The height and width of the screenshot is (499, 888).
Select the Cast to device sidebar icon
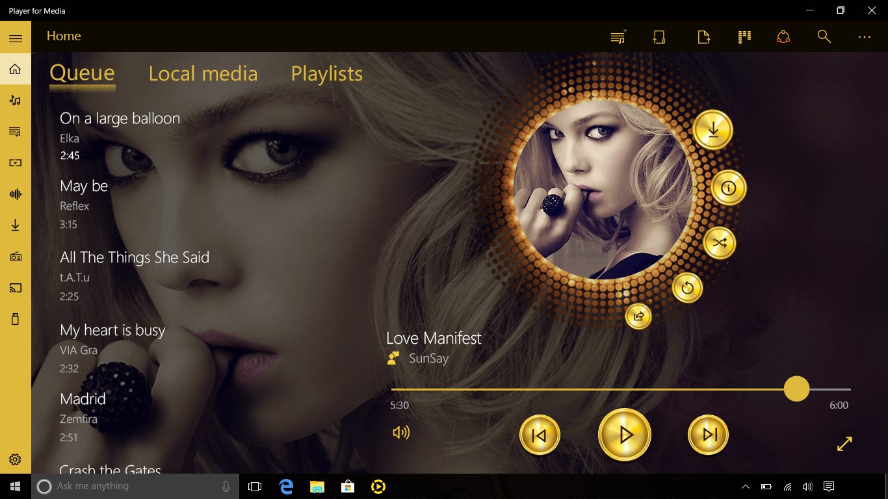click(x=14, y=287)
